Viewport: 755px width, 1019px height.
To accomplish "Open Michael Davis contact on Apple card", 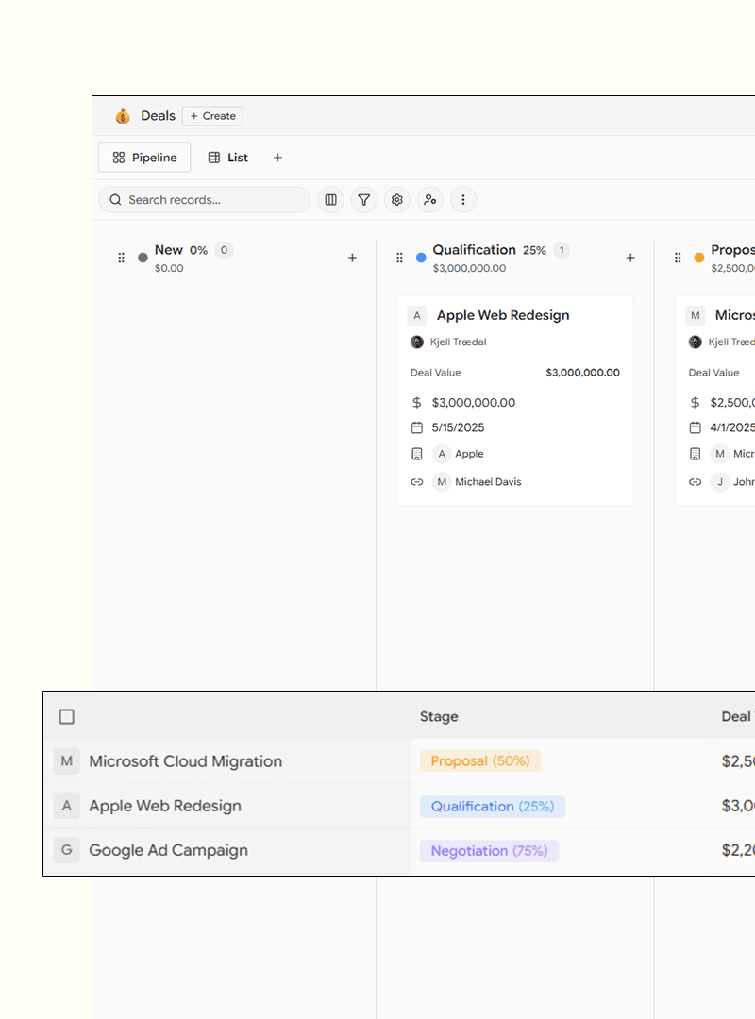I will click(487, 482).
